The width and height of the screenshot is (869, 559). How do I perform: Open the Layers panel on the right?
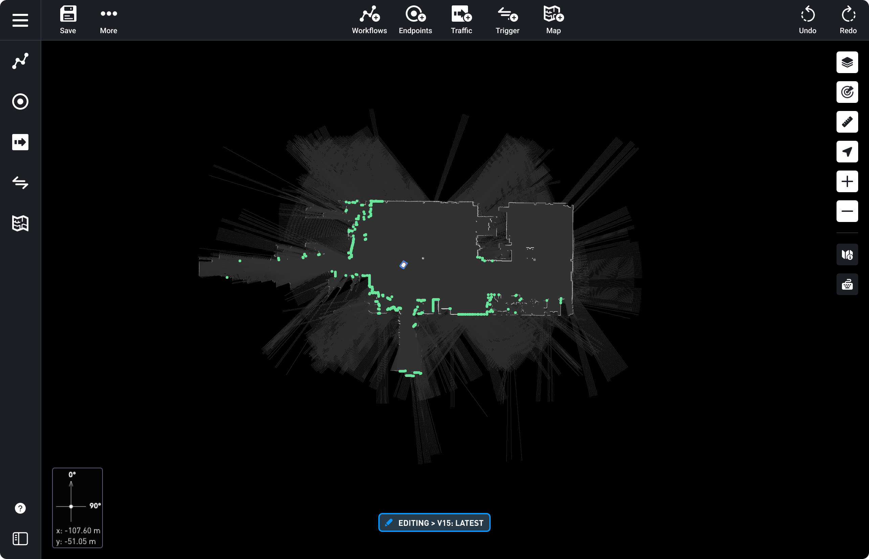[847, 62]
